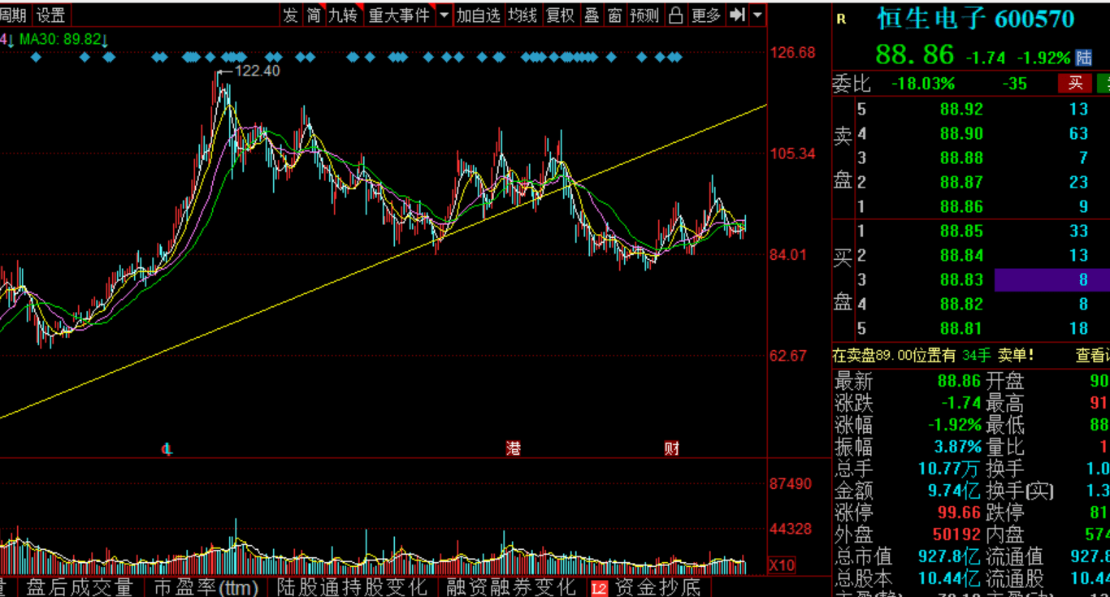Select the highlighted 88.83 bid row
Screen dimensions: 1110x597
[x=971, y=279]
